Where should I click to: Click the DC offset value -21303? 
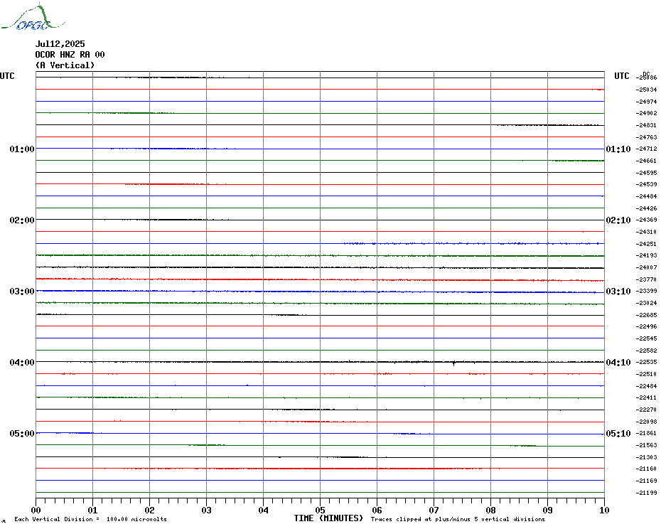646,457
